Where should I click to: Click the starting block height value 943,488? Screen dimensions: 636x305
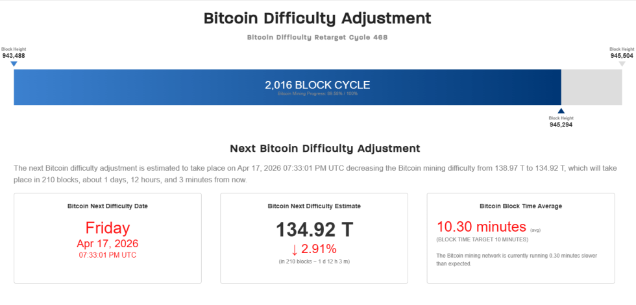(x=14, y=56)
